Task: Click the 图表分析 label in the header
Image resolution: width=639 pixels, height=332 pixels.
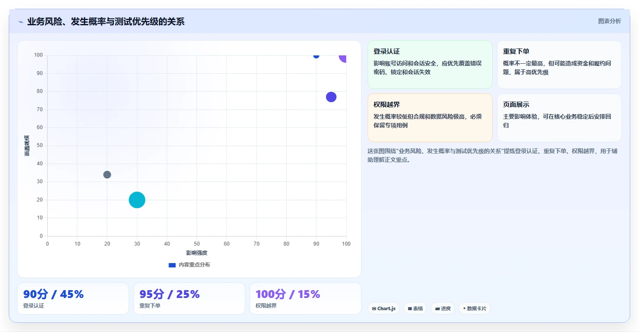Action: click(x=609, y=21)
